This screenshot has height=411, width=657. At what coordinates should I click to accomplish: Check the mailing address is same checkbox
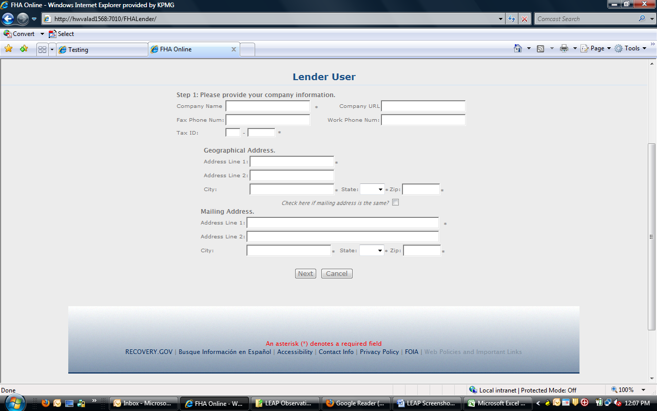point(395,202)
